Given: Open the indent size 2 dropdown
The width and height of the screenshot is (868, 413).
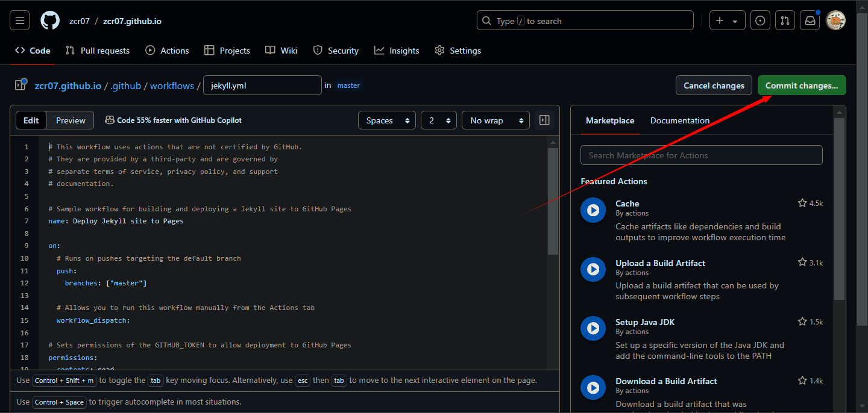Looking at the screenshot, I should 438,120.
